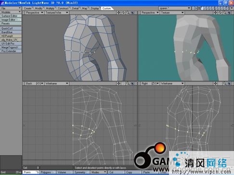Click the Paste button
The image size is (234, 175).
tap(150, 172)
